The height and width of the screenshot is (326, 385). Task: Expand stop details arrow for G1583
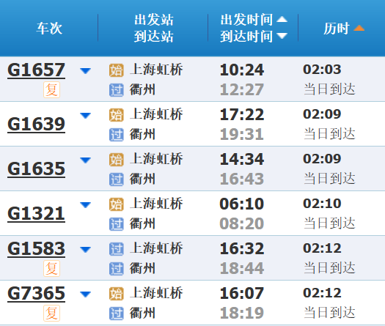tap(86, 250)
